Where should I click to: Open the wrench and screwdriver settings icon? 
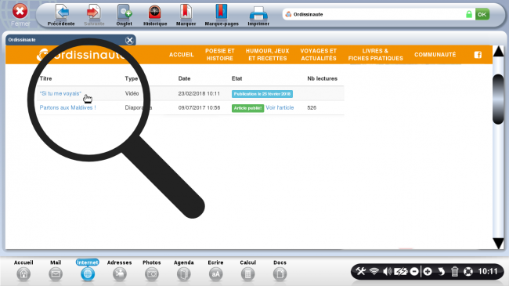(x=361, y=271)
